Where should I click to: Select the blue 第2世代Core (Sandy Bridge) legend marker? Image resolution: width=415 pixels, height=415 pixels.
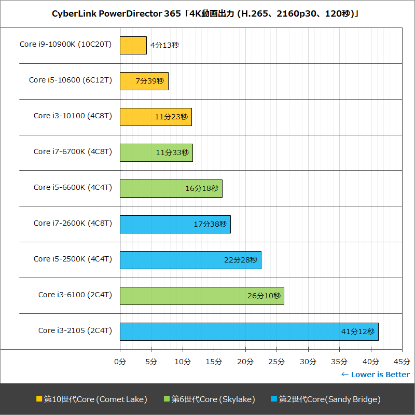274,399
